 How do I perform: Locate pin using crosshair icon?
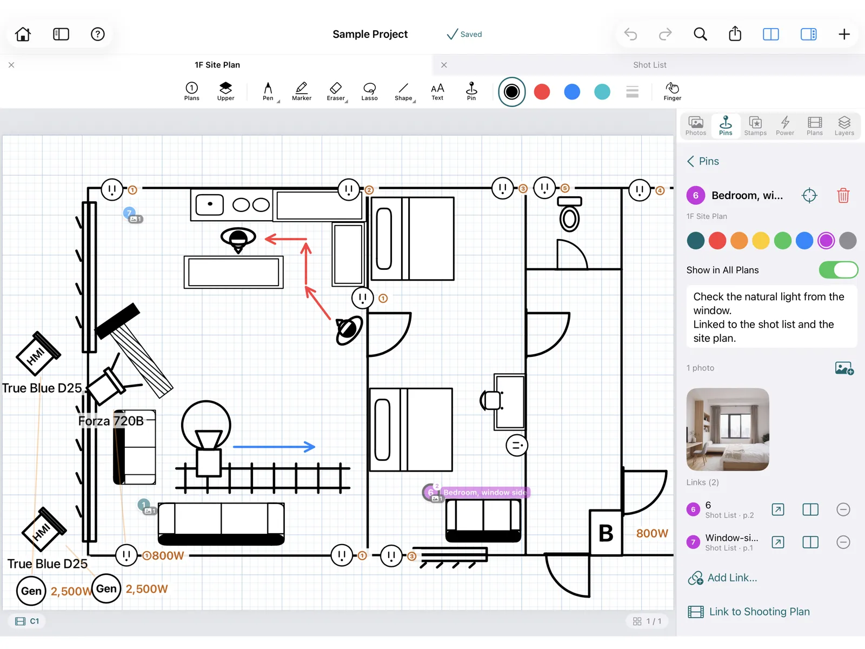[x=809, y=195]
